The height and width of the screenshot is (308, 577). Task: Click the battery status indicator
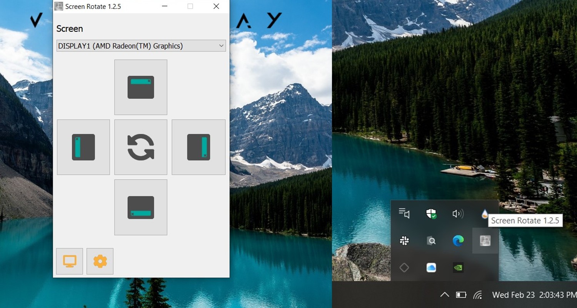coord(460,295)
